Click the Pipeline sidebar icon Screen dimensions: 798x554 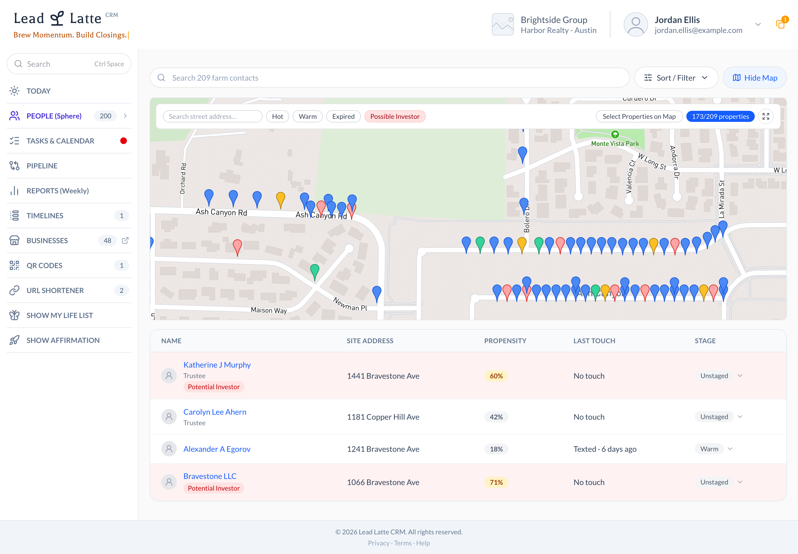(15, 166)
